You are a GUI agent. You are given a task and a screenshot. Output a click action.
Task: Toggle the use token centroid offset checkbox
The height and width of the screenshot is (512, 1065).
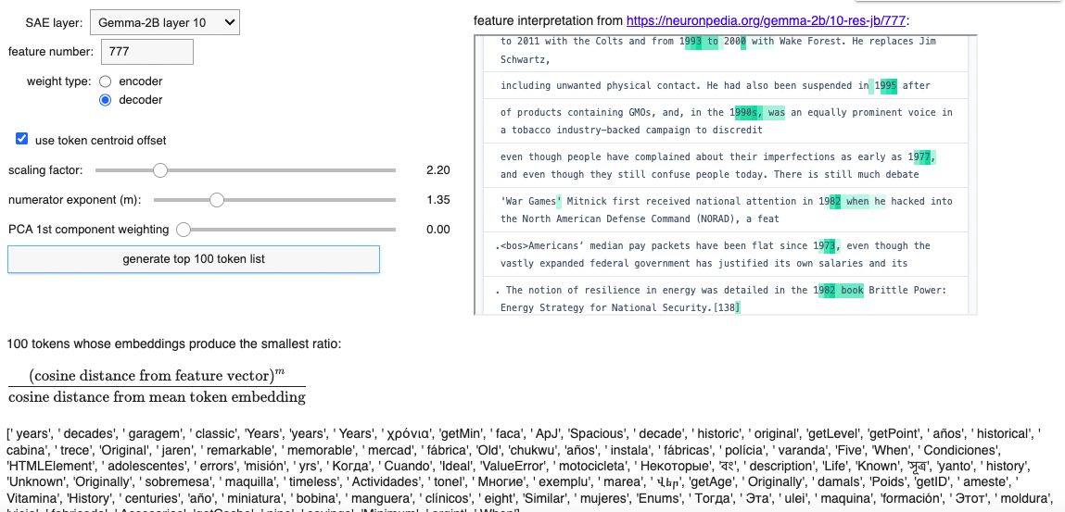pyautogui.click(x=20, y=140)
